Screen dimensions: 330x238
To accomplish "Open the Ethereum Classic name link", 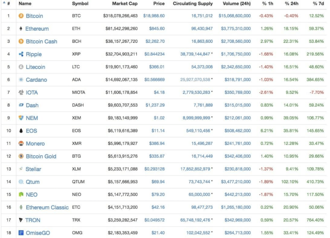I will tap(47, 207).
